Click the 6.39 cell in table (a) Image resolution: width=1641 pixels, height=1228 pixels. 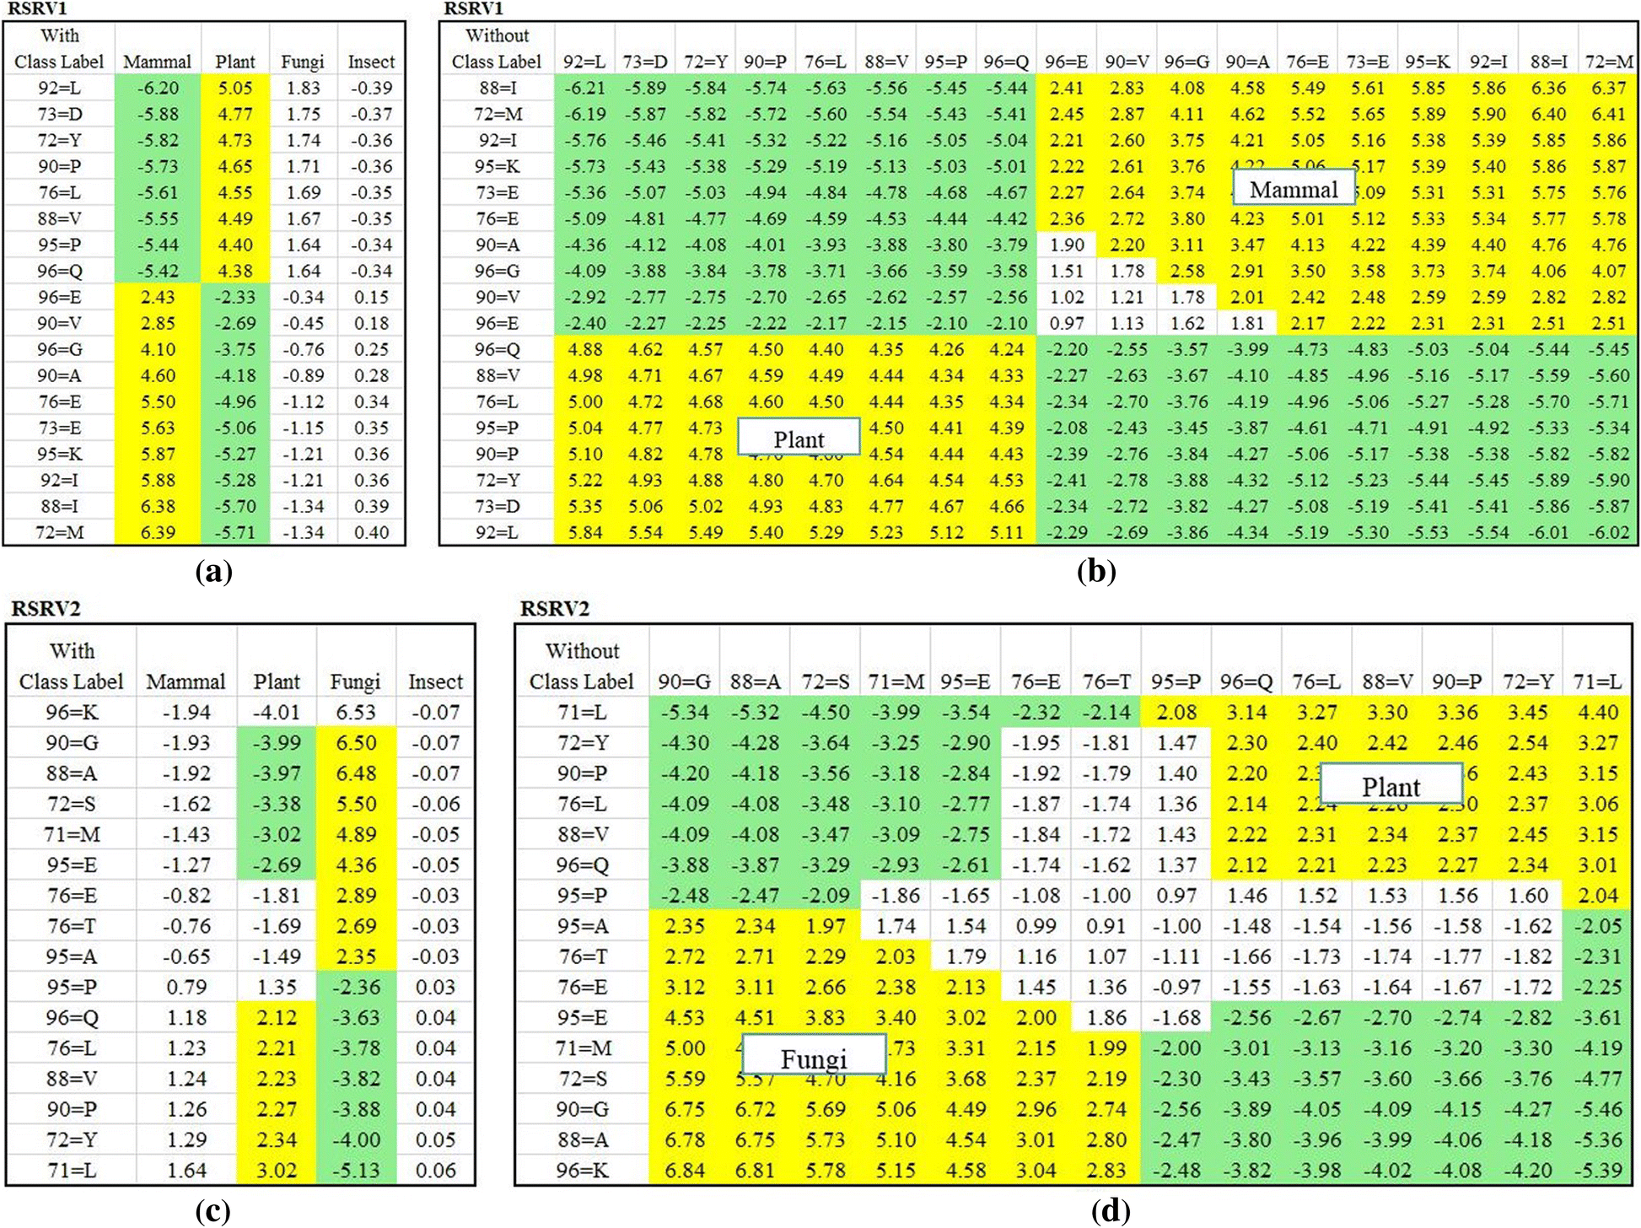[x=158, y=532]
